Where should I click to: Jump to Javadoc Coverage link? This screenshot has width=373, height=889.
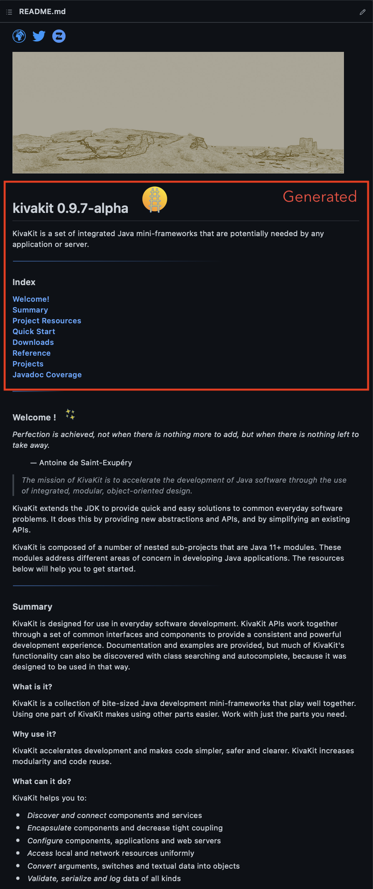(47, 375)
